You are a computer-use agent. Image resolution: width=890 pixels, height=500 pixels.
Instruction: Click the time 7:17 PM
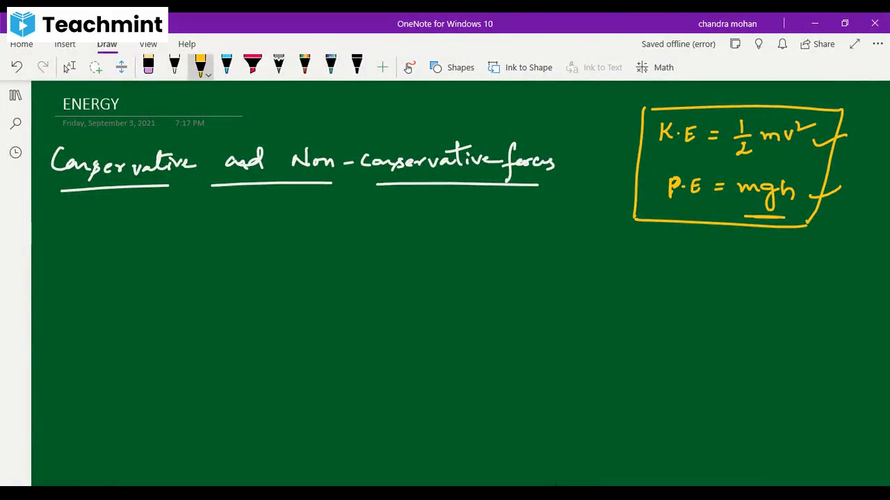(x=190, y=123)
